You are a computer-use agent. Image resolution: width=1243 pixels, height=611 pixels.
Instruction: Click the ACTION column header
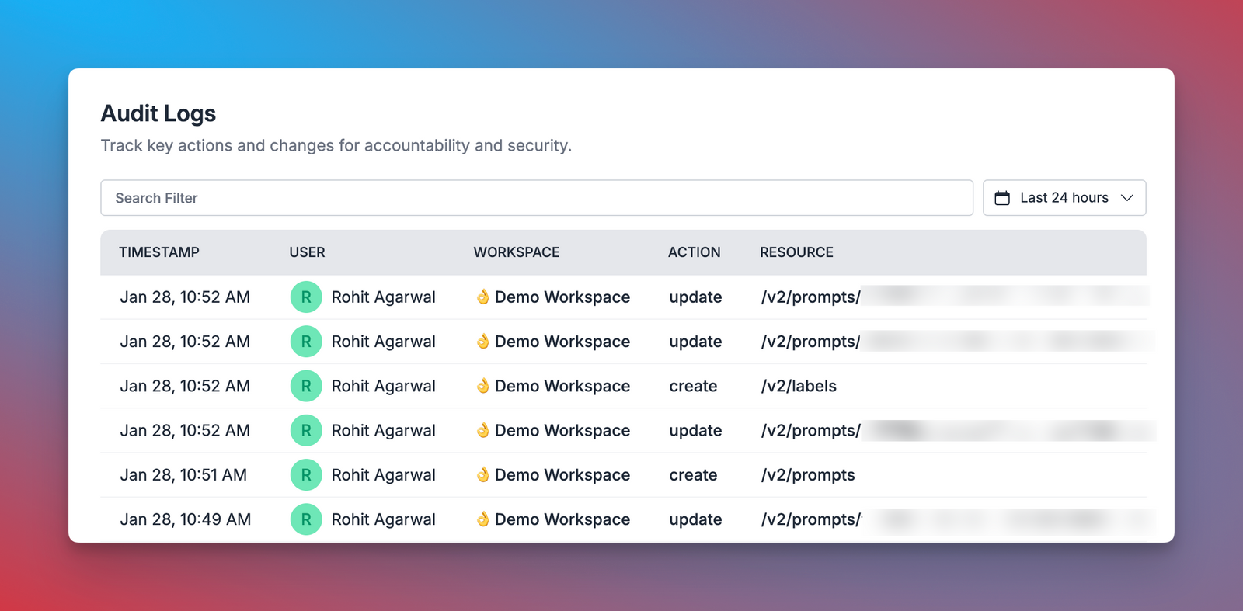pyautogui.click(x=695, y=252)
